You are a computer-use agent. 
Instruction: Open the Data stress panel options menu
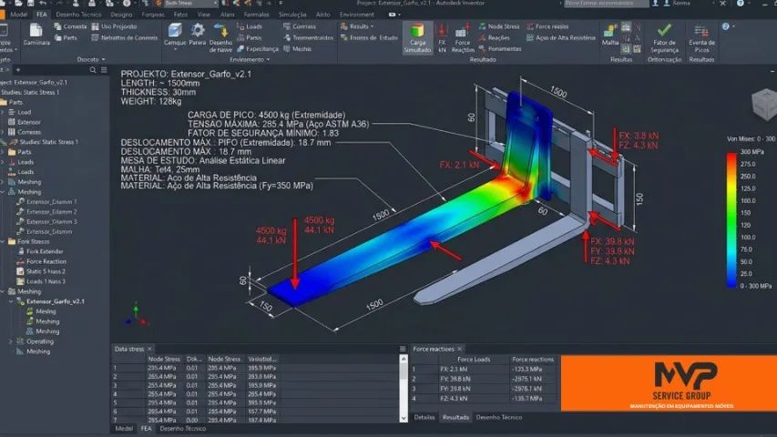403,349
